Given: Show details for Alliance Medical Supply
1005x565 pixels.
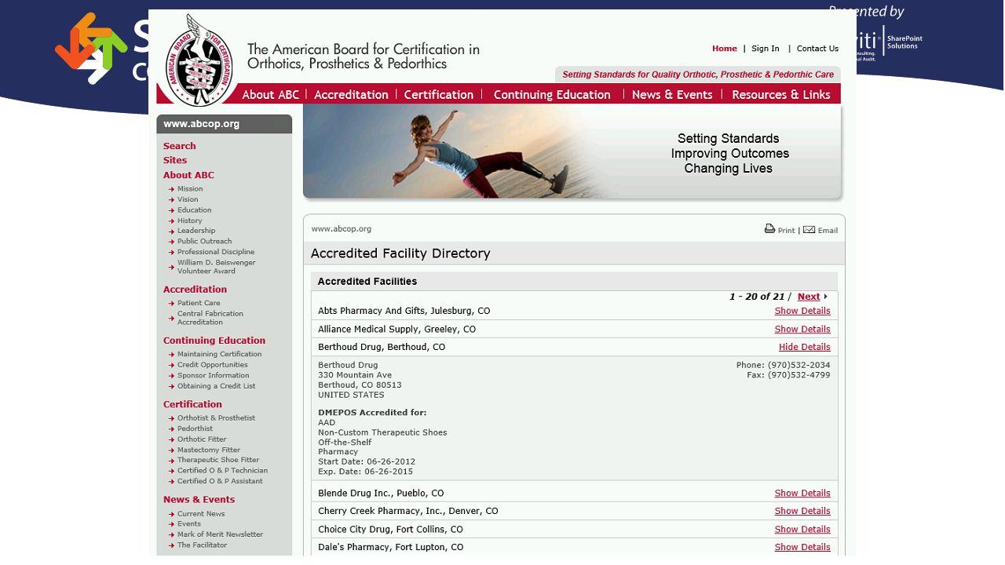Looking at the screenshot, I should (802, 329).
